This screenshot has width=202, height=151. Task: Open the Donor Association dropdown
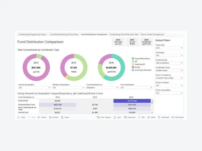pos(169,93)
